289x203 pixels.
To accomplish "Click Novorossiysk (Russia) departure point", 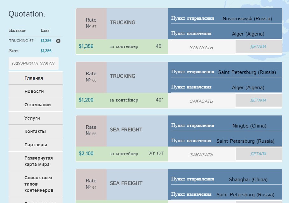I will point(247,19).
